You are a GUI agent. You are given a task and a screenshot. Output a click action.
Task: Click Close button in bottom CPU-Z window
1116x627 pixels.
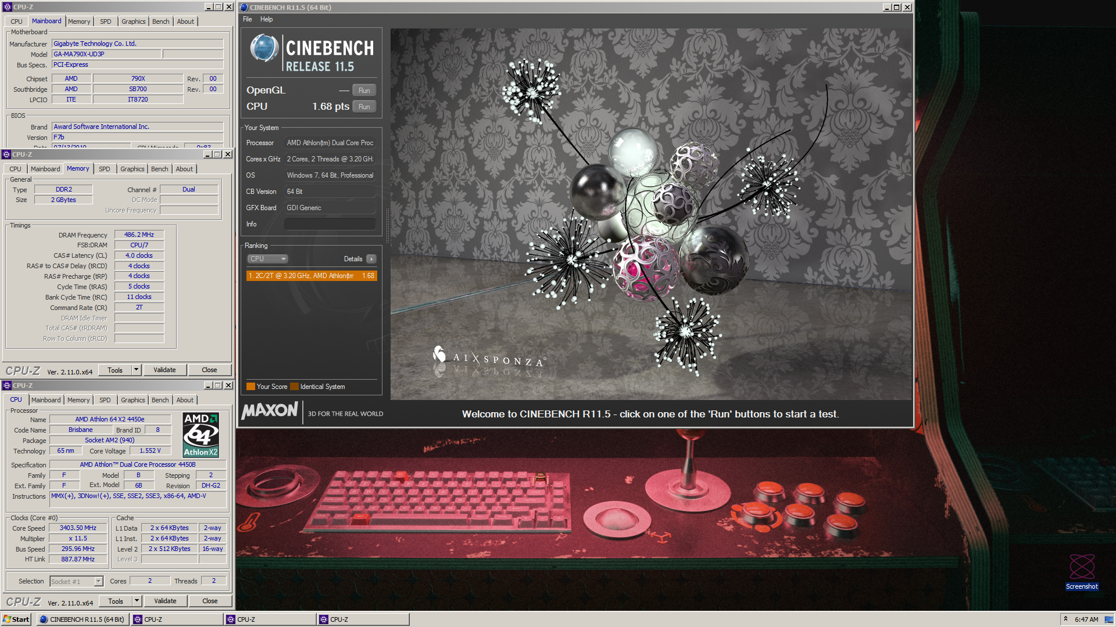[x=210, y=601]
